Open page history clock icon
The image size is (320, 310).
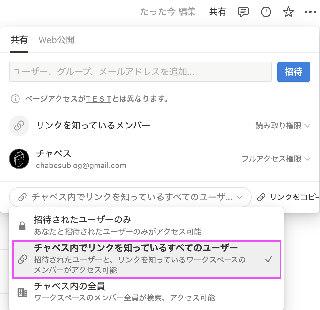click(x=266, y=12)
